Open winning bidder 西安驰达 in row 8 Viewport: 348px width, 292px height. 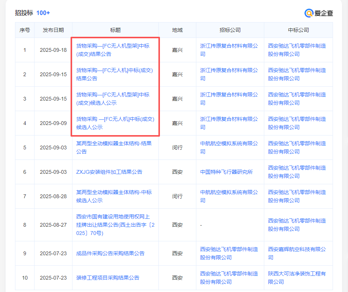[x=297, y=225]
